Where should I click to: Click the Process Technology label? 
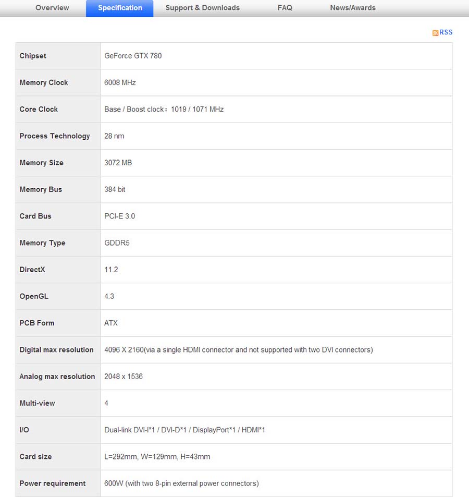click(55, 136)
